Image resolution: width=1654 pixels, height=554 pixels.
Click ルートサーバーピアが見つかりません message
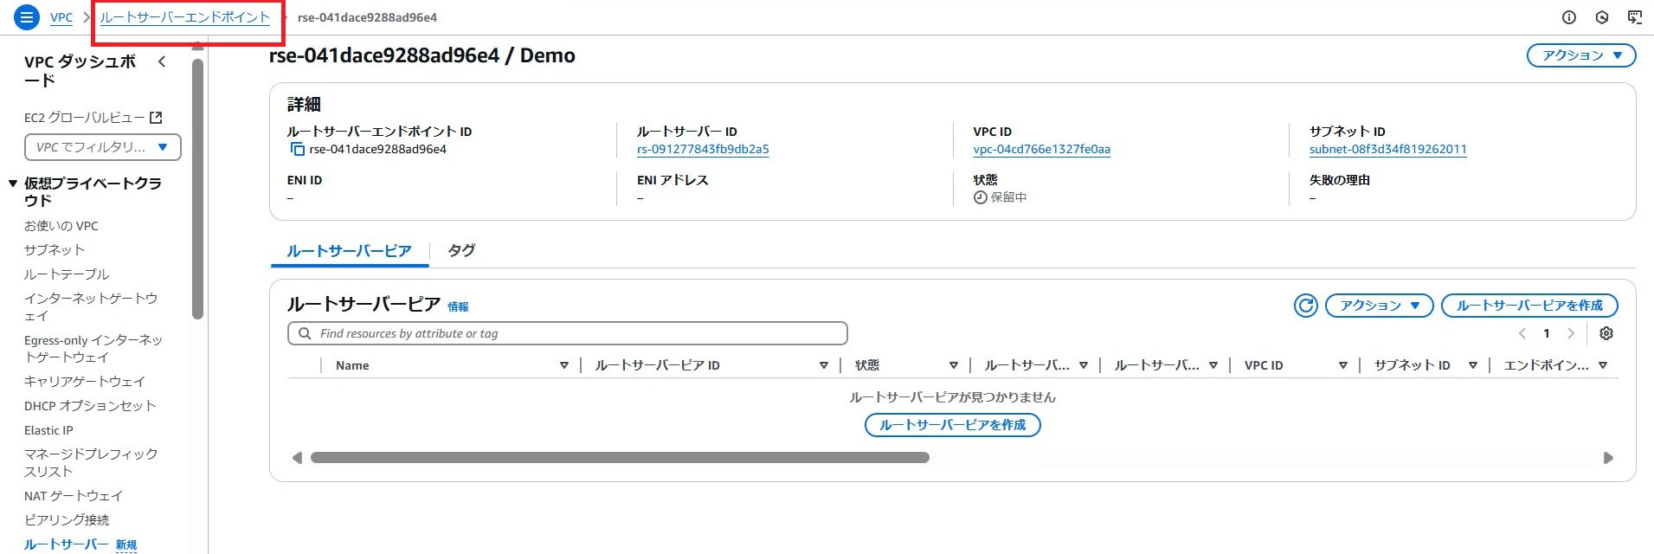pos(953,397)
